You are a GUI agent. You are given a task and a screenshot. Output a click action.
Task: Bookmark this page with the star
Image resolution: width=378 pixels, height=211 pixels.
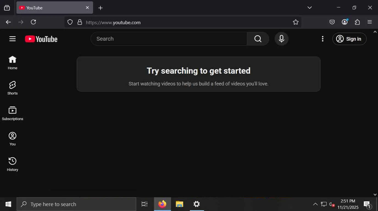pyautogui.click(x=296, y=22)
